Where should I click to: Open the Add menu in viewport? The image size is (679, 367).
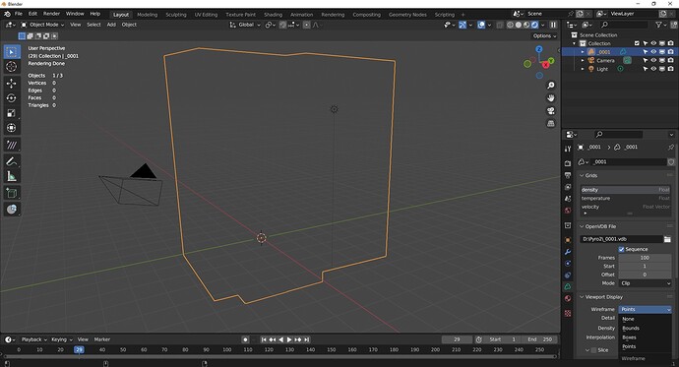click(x=111, y=25)
